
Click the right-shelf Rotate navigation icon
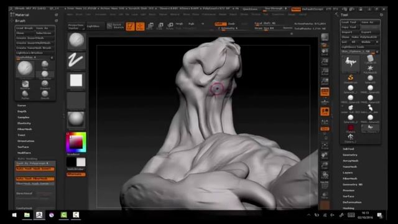(325, 175)
